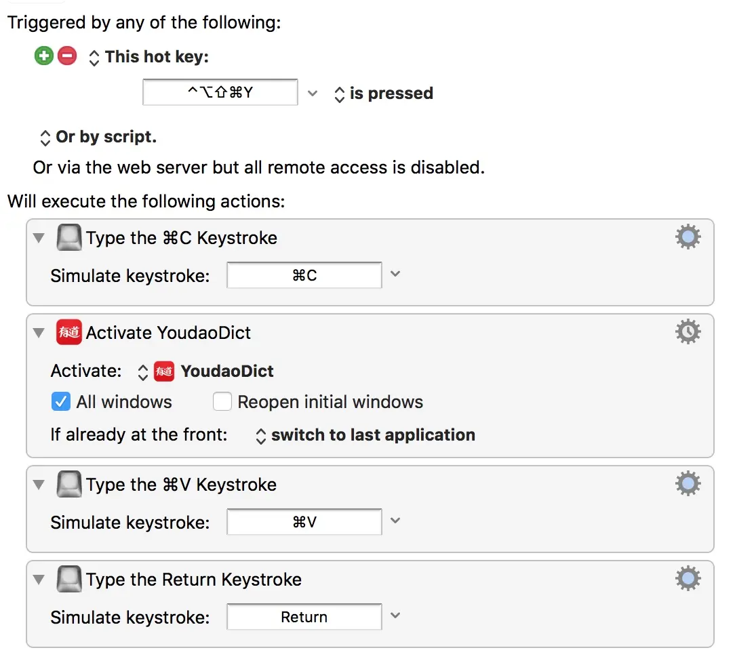735x667 pixels.
Task: Open gear menu for ⌘V Keystroke action
Action: point(688,484)
